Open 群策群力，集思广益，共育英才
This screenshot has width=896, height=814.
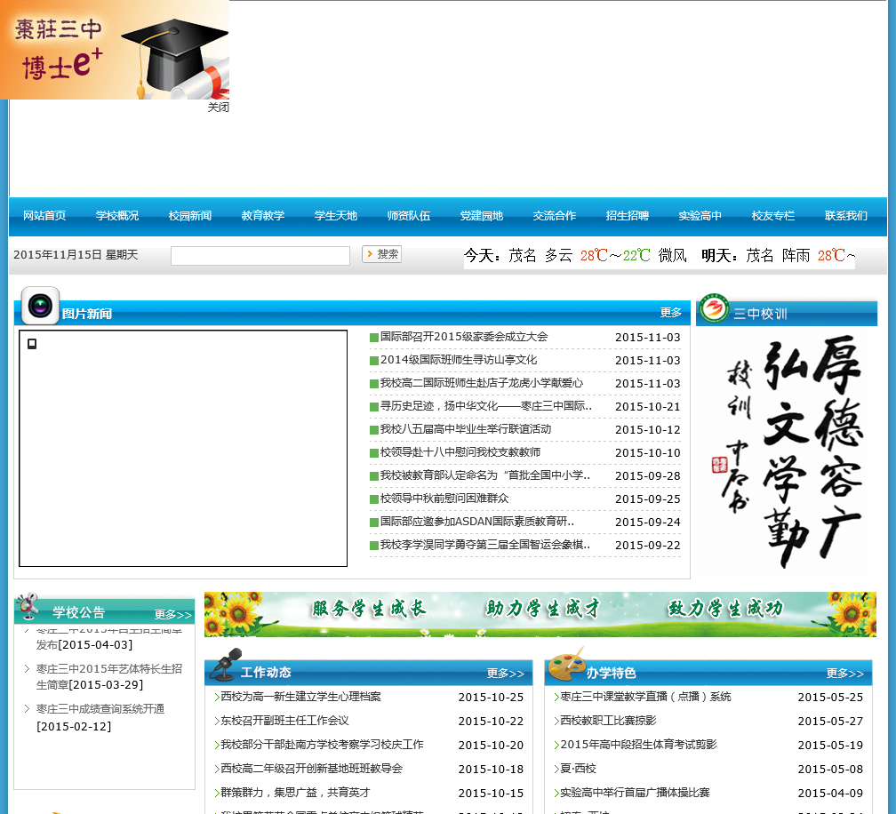pos(295,793)
